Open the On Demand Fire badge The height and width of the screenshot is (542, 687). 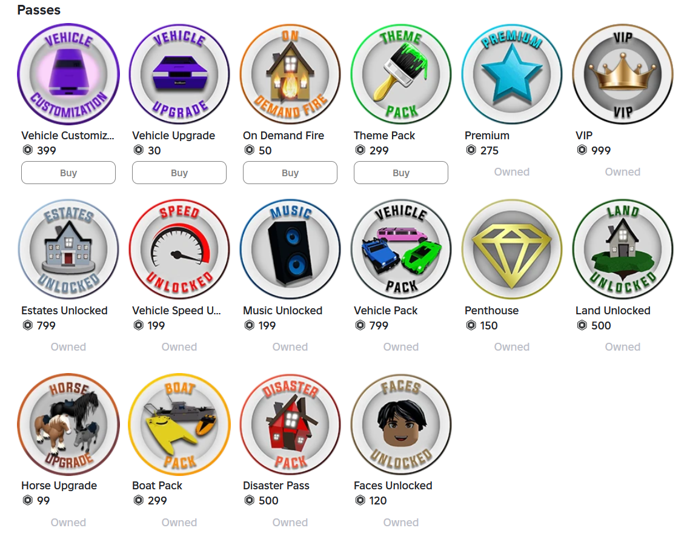290,74
